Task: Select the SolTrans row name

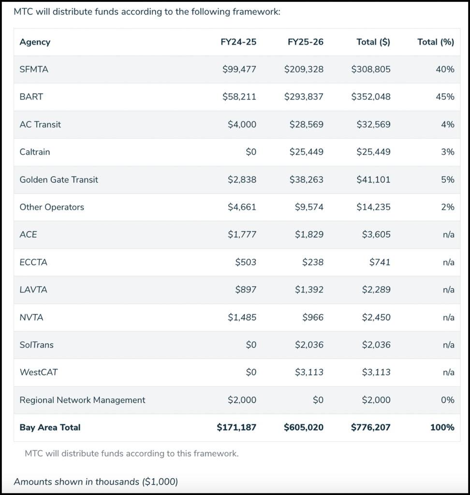Action: click(36, 345)
